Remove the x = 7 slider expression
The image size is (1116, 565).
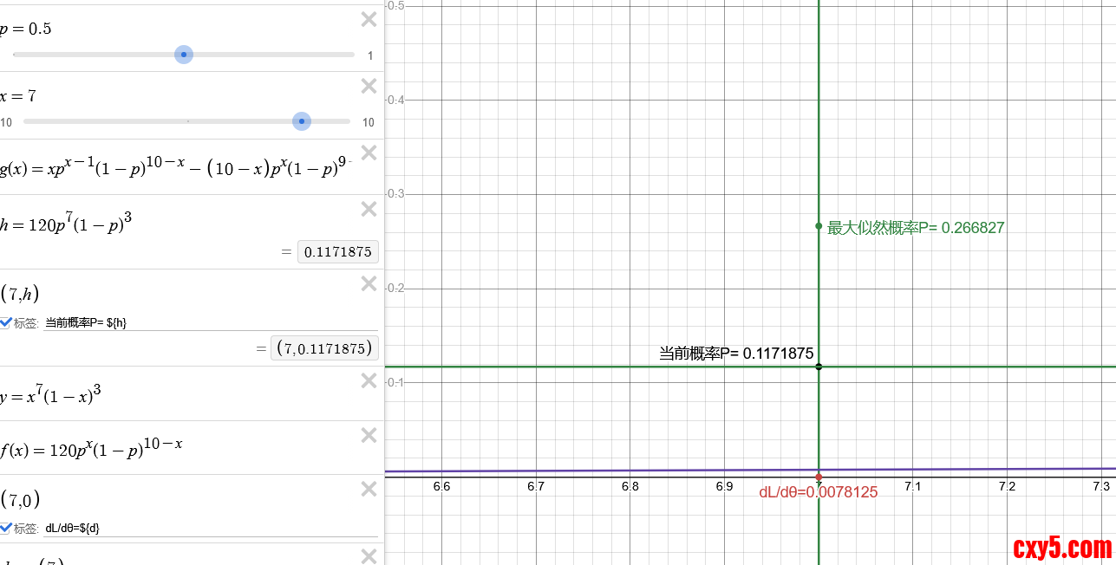(369, 86)
